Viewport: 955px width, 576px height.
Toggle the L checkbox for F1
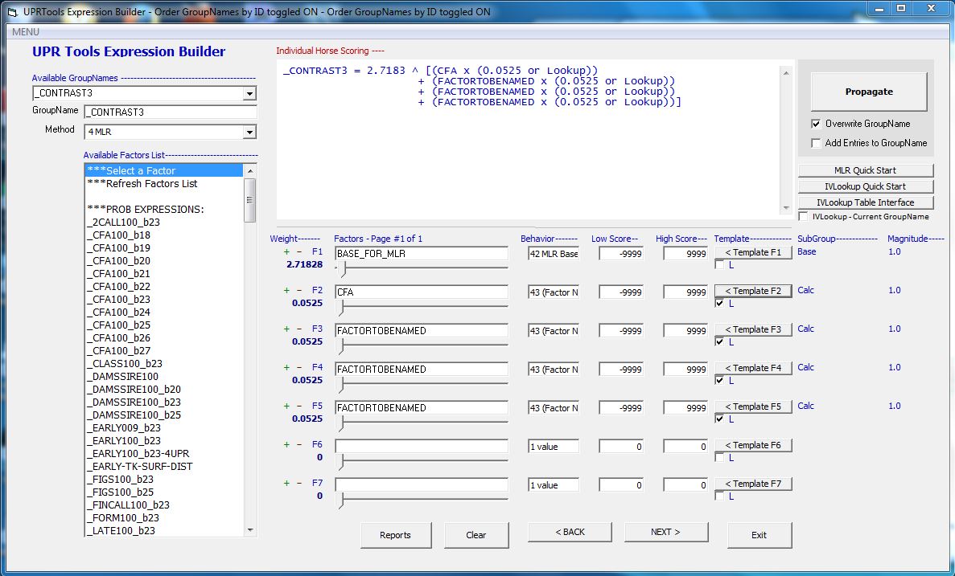pyautogui.click(x=719, y=265)
